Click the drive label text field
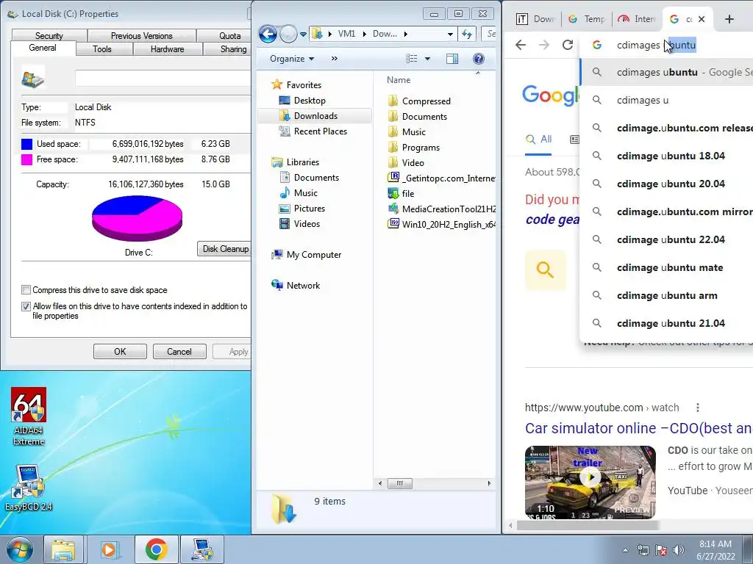This screenshot has width=753, height=564. click(x=163, y=78)
